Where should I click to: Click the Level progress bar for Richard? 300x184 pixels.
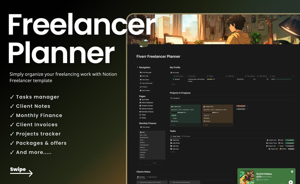(x=283, y=79)
